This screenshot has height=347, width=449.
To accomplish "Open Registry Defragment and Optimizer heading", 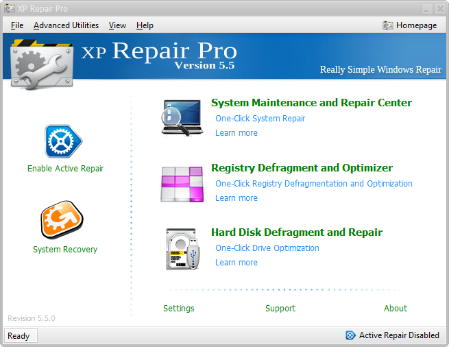I will [302, 168].
